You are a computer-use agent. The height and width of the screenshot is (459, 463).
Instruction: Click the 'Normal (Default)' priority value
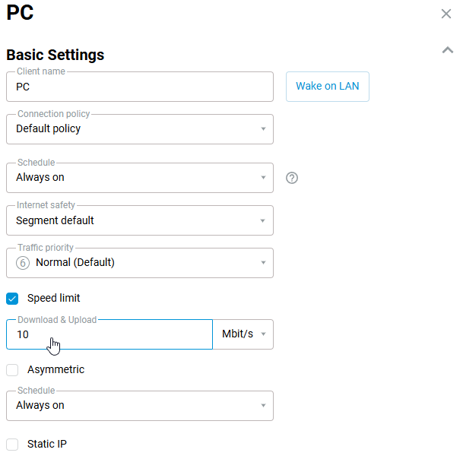pos(75,263)
